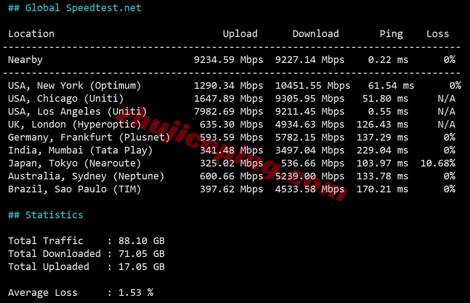The width and height of the screenshot is (470, 303).
Task: Click the Download column header
Action: pos(315,34)
